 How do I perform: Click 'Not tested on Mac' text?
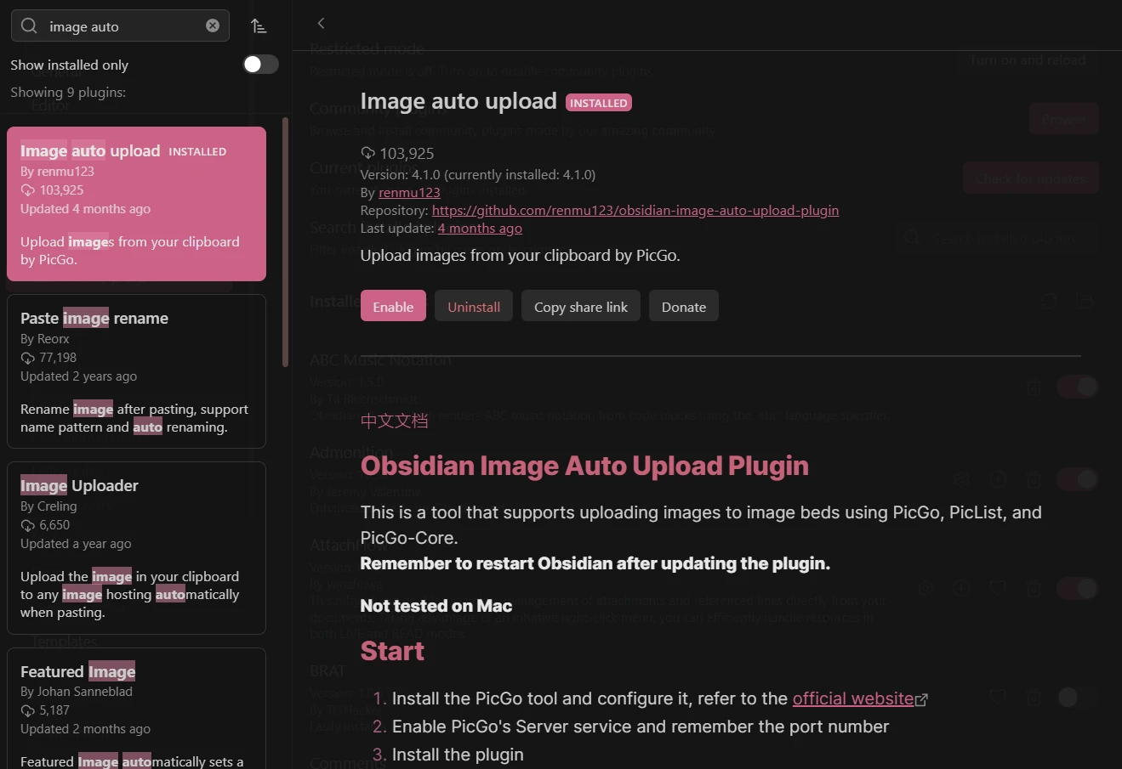[x=436, y=606]
